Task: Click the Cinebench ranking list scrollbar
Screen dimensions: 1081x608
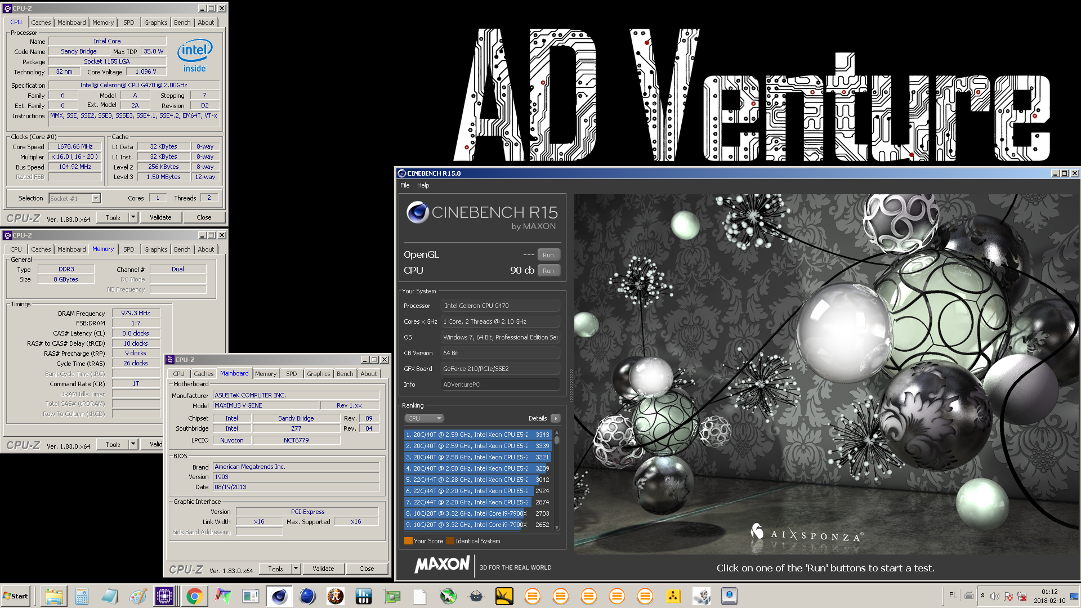Action: click(x=557, y=480)
